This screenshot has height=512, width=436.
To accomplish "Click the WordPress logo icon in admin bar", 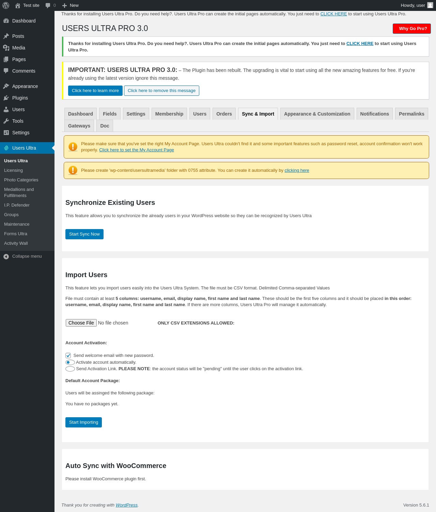I will [6, 5].
